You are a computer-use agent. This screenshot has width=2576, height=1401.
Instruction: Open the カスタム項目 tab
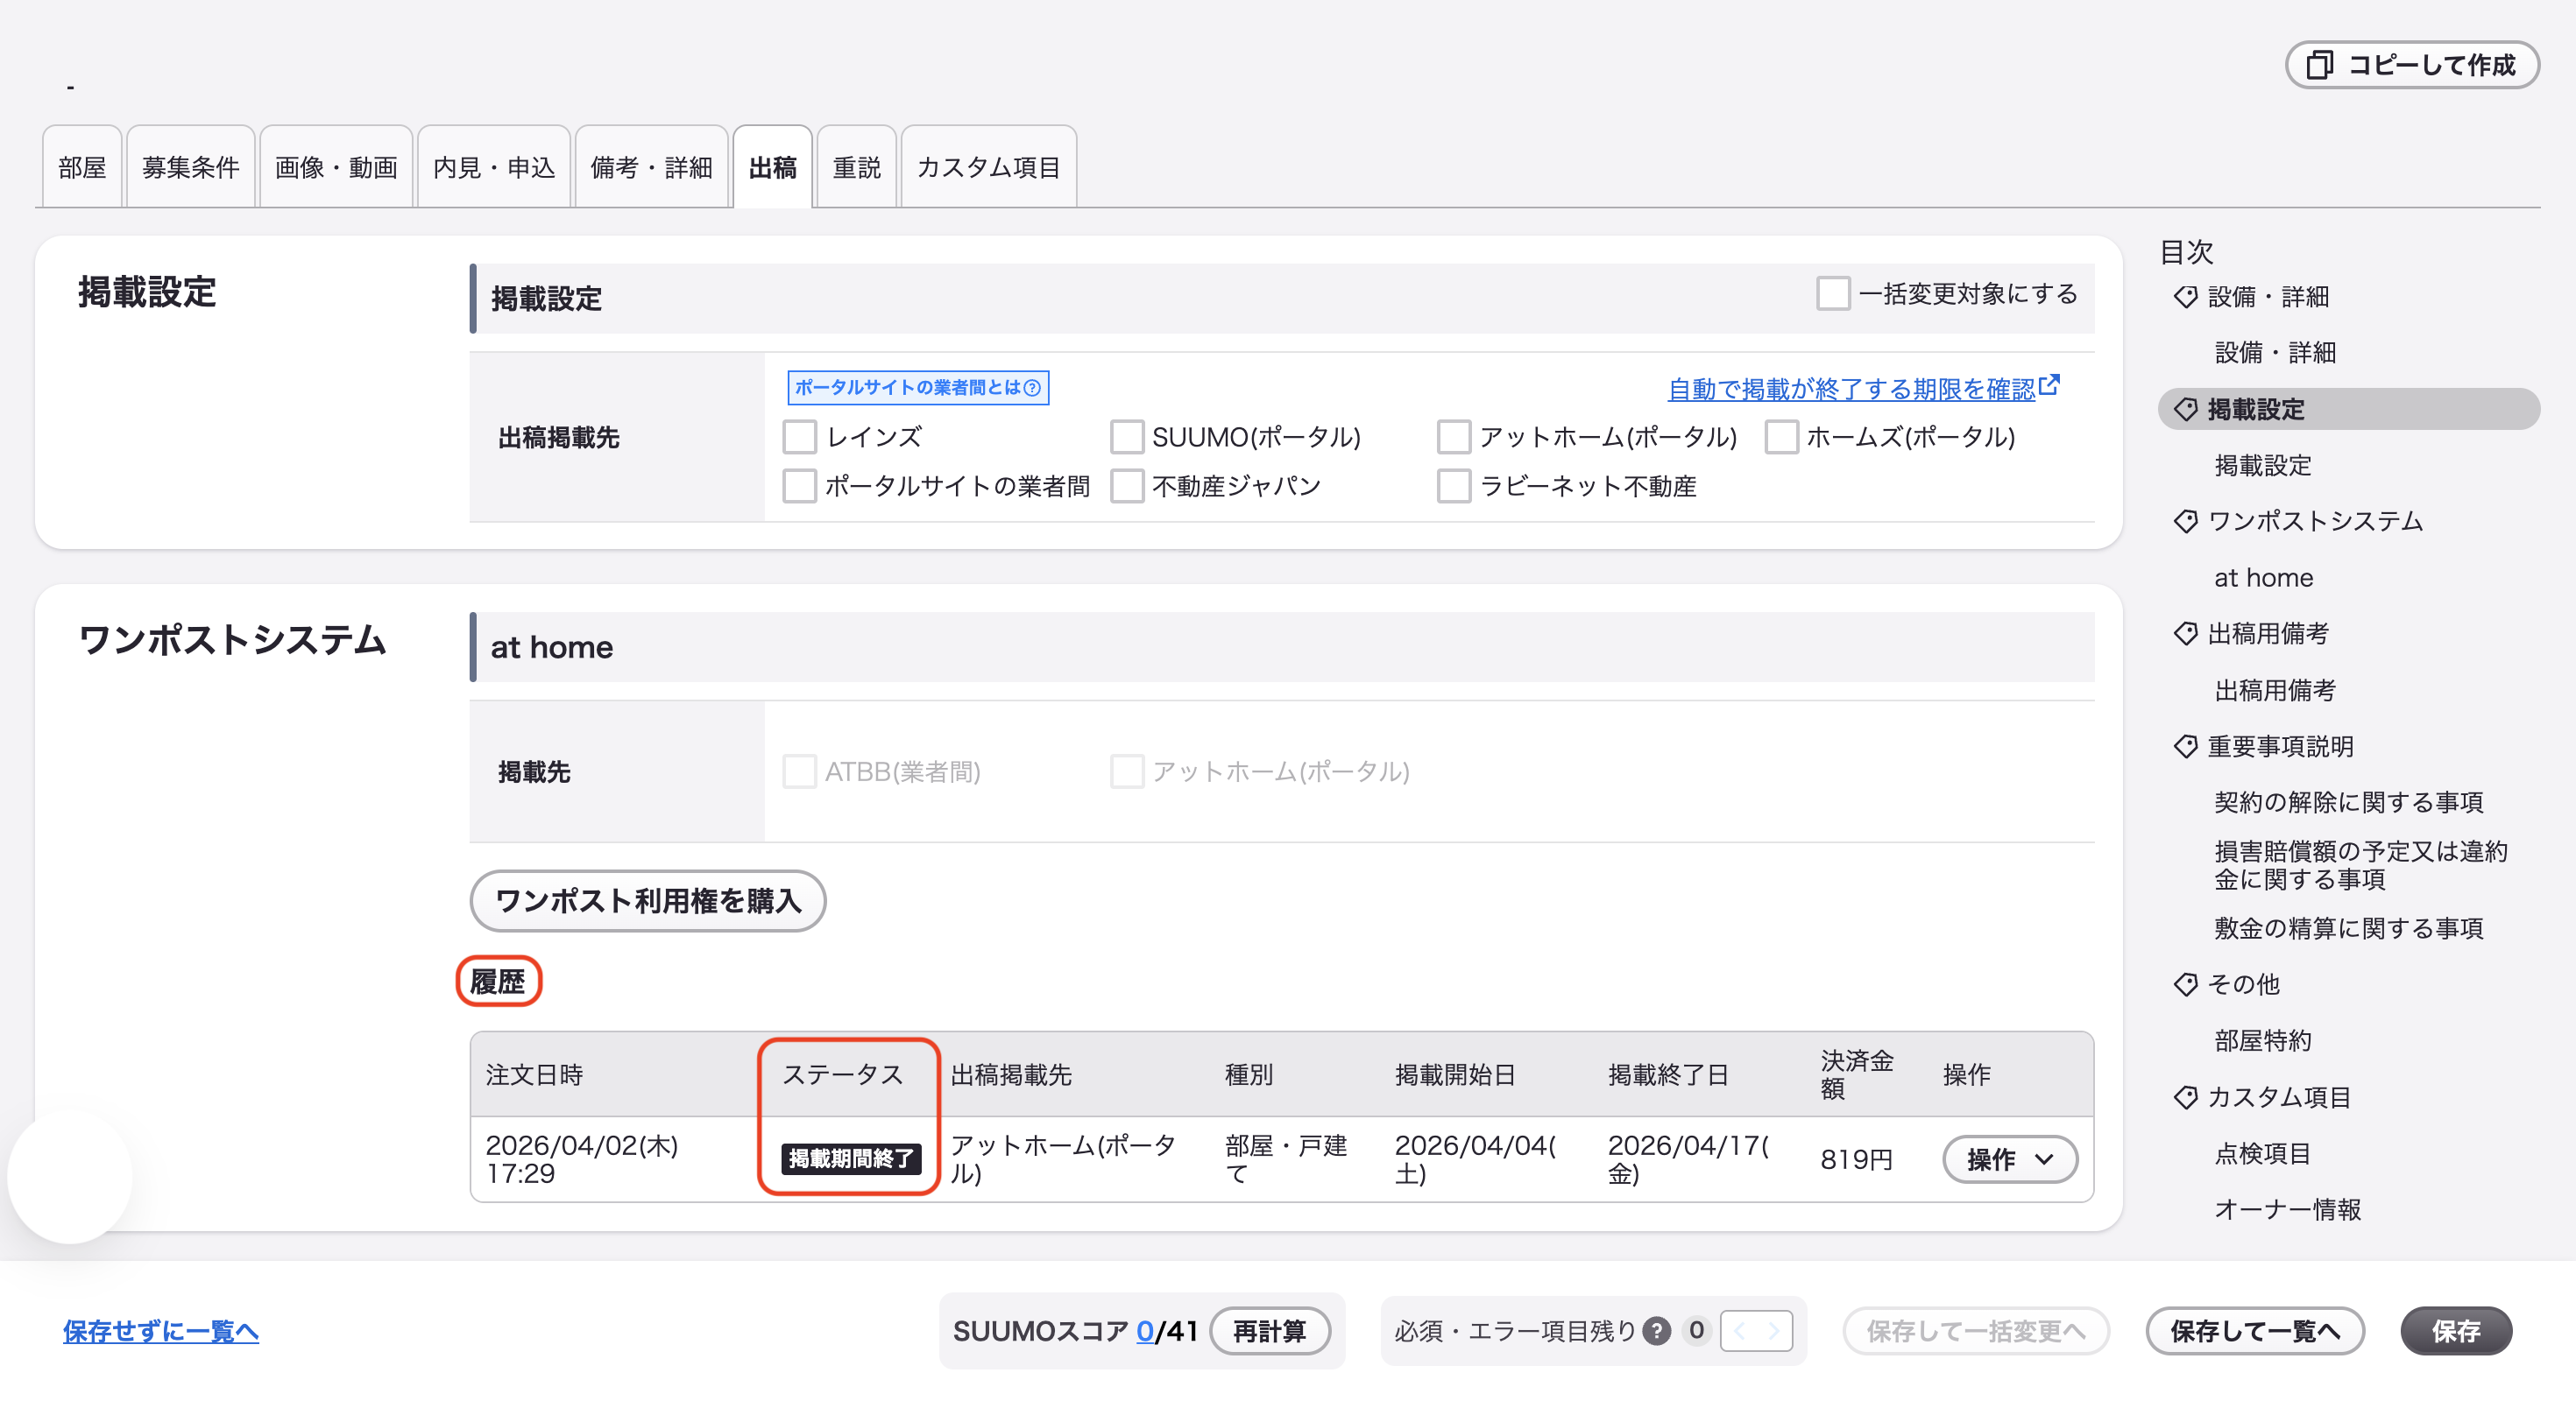coord(989,167)
